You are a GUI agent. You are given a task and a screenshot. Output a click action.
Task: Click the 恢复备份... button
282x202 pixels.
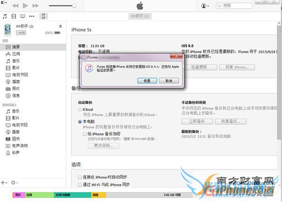pos(231,121)
